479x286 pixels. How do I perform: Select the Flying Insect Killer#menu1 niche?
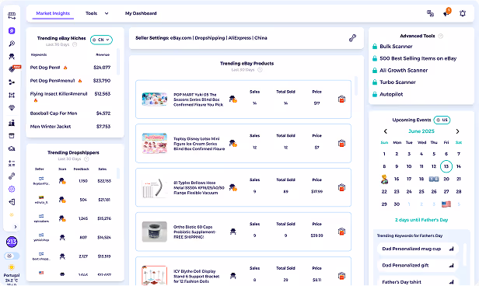pos(58,94)
